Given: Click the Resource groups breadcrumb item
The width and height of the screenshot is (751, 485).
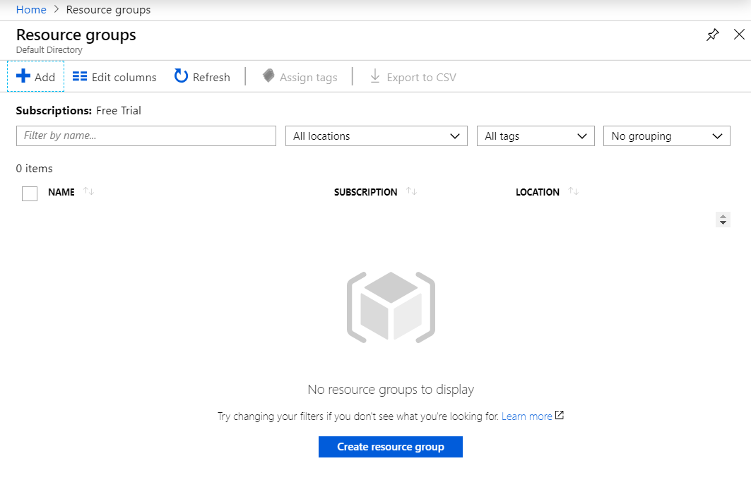Looking at the screenshot, I should point(108,10).
